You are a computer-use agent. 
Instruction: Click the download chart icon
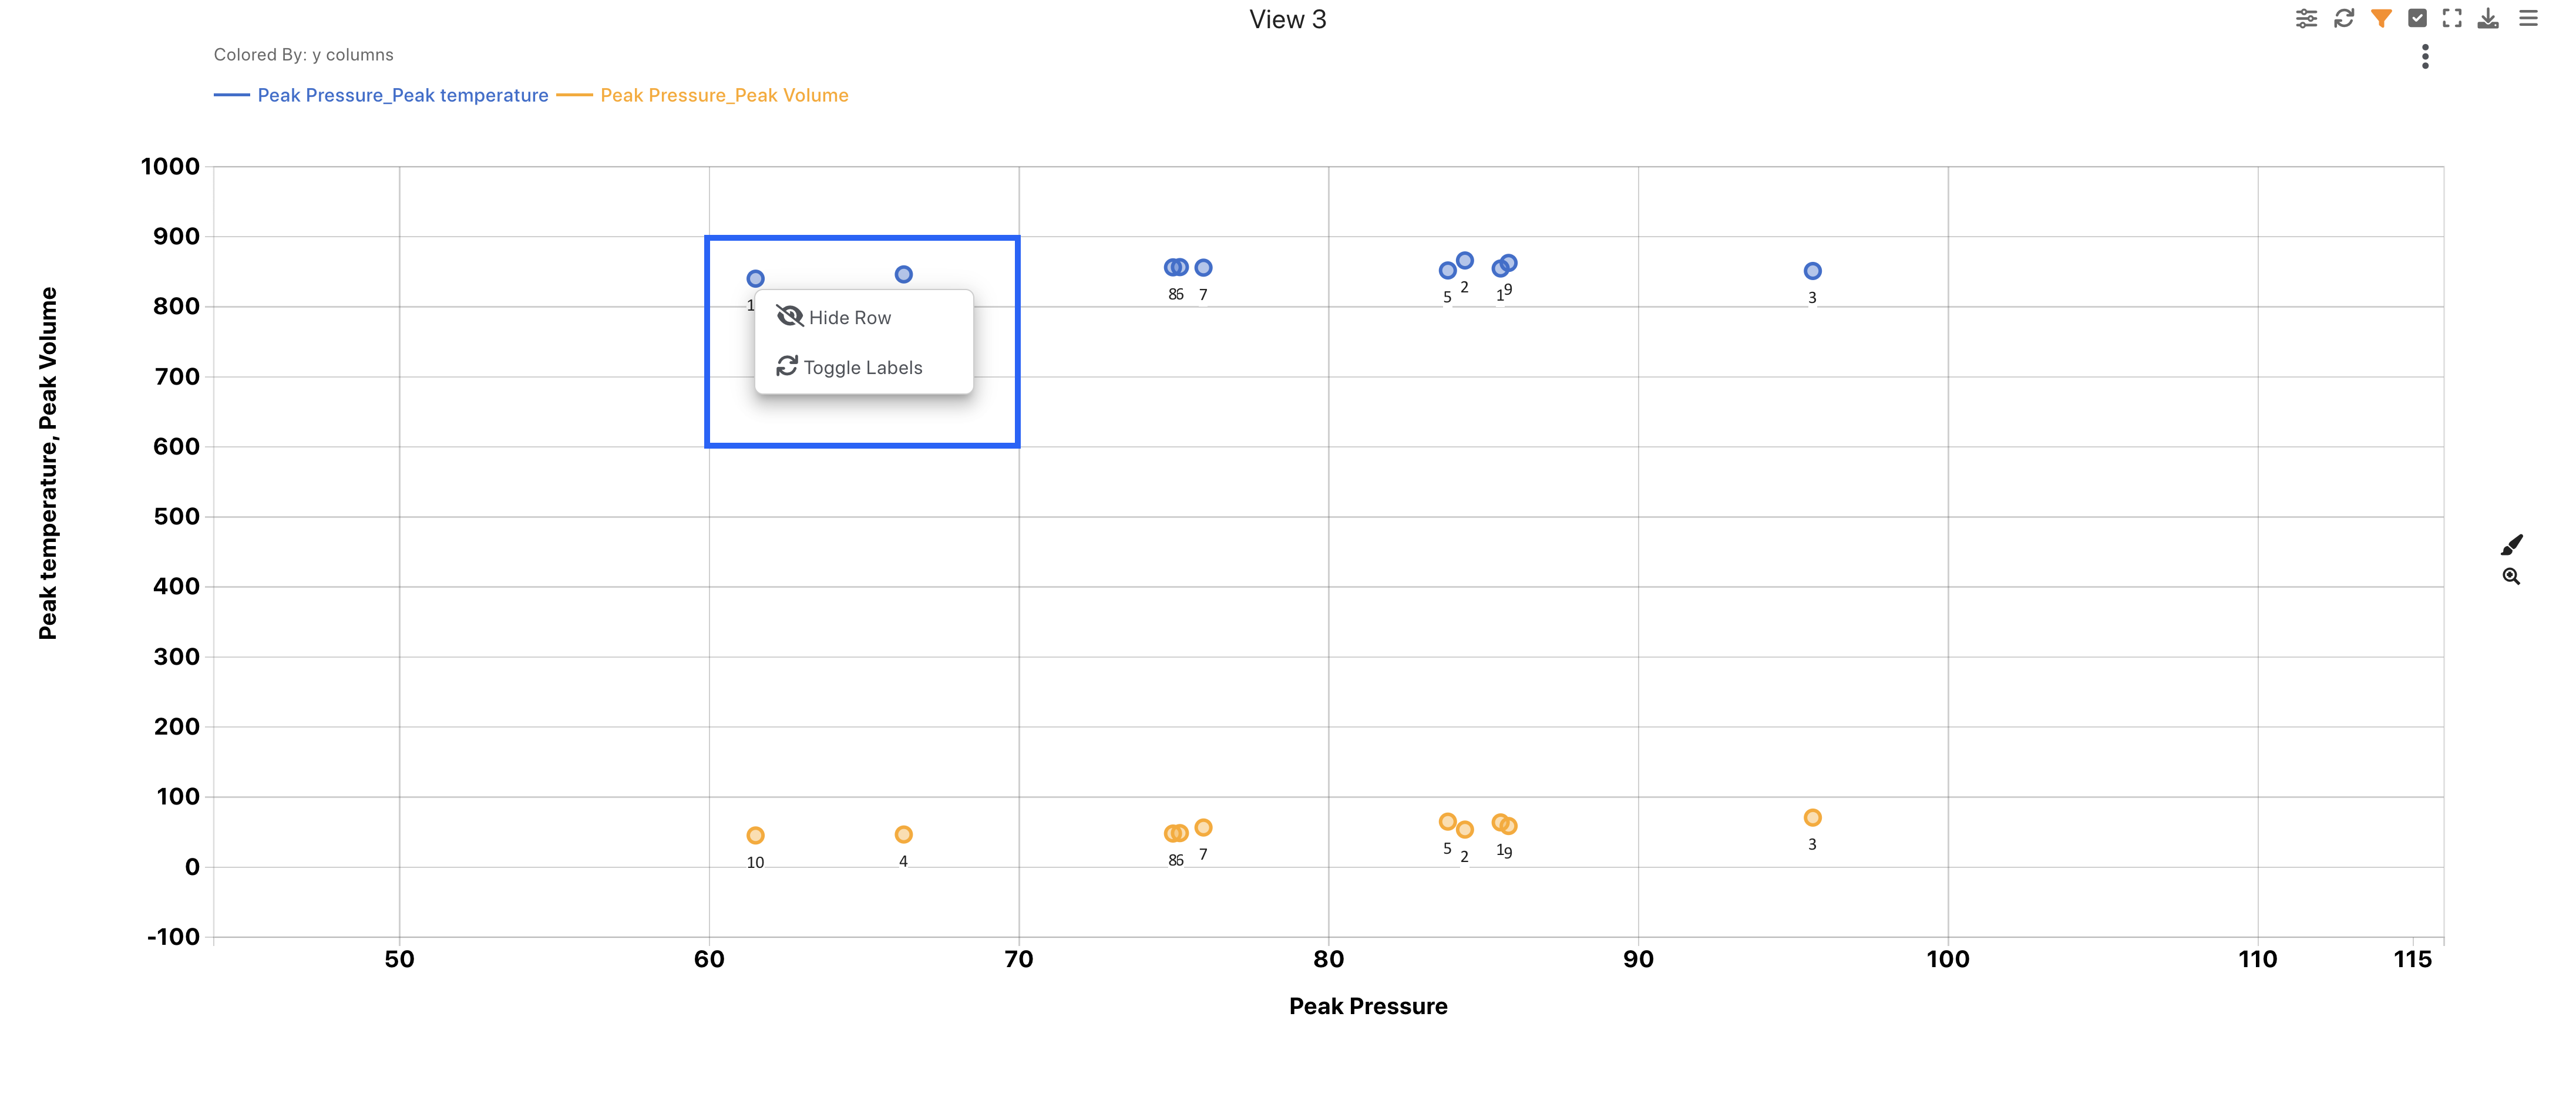click(2488, 19)
